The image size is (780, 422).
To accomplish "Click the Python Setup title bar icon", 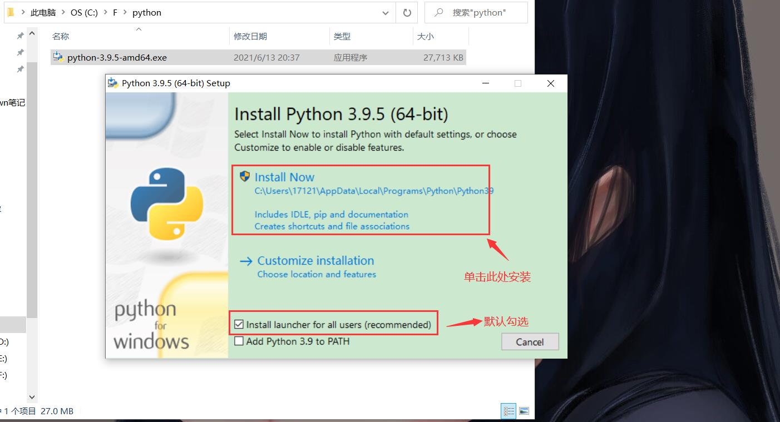I will [113, 83].
